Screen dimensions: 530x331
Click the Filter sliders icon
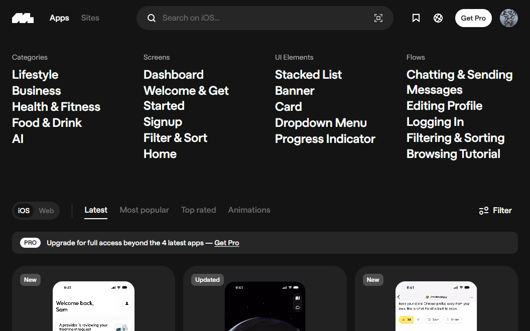tap(484, 211)
